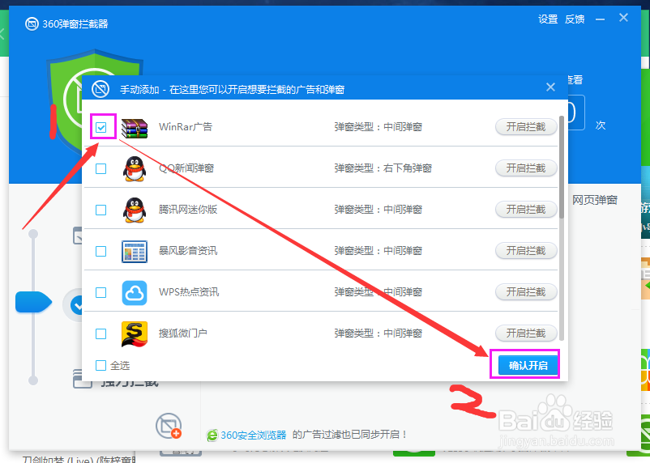This screenshot has height=463, width=650.
Task: Click the QQ新闻弹窗 penguin icon
Action: pyautogui.click(x=135, y=168)
